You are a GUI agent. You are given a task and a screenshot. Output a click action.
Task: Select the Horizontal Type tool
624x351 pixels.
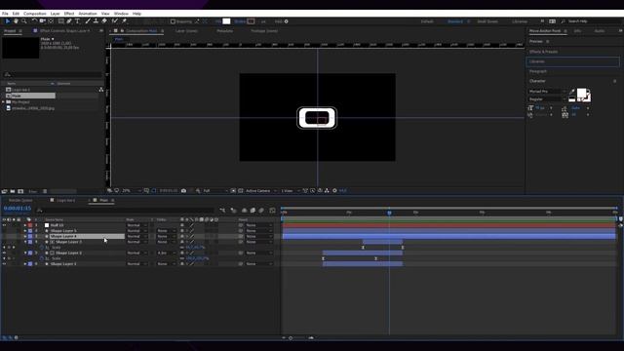coord(78,21)
